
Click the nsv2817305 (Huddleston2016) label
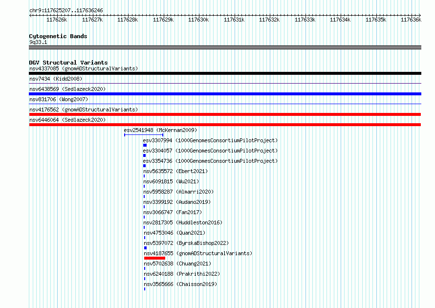tap(183, 222)
